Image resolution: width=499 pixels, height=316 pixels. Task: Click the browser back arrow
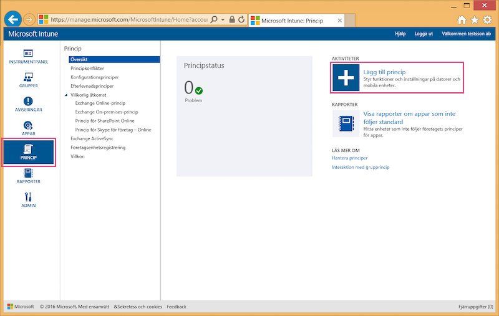(12, 20)
